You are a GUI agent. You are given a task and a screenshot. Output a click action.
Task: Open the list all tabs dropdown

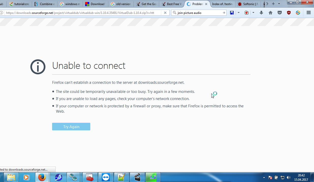[x=279, y=4]
